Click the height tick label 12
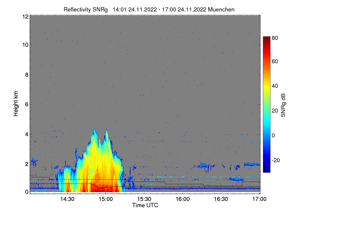The image size is (342, 228). [25, 17]
